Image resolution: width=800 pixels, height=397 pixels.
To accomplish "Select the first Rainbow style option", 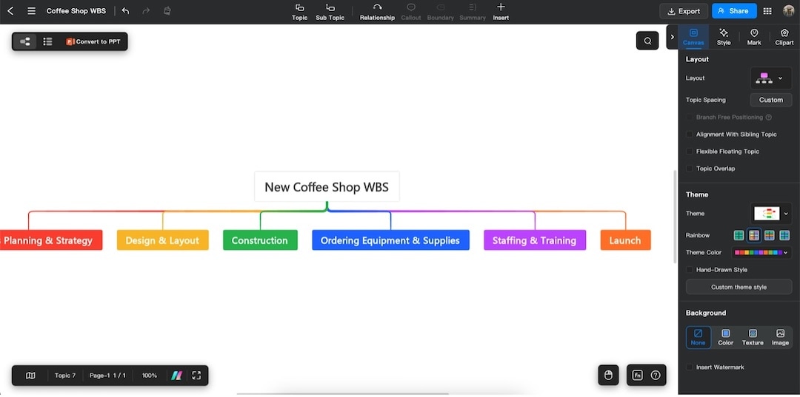I will pyautogui.click(x=739, y=235).
